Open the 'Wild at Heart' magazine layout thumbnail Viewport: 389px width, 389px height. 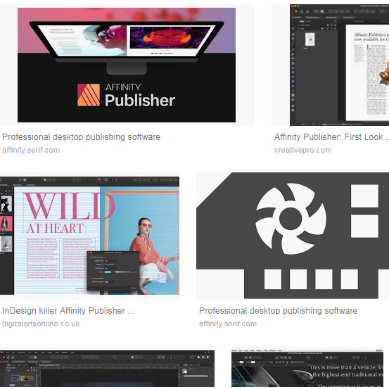coord(89,236)
